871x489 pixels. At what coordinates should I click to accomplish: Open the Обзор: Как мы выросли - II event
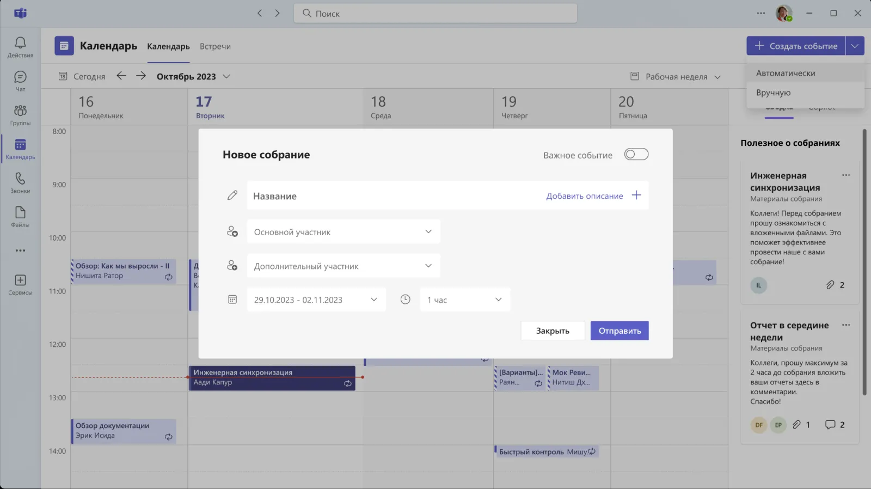tap(124, 271)
